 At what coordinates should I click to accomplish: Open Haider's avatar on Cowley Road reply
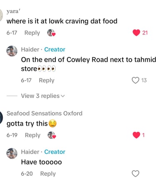coord(12,51)
